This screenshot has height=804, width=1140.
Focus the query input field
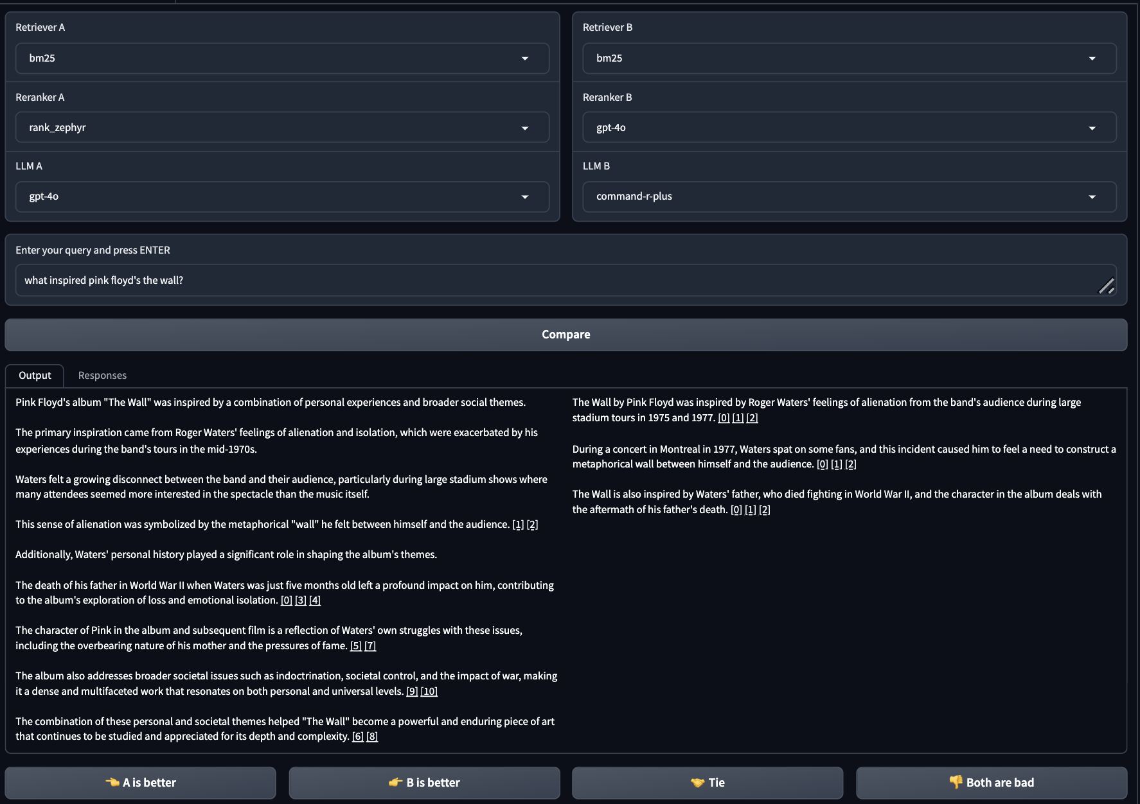(566, 281)
